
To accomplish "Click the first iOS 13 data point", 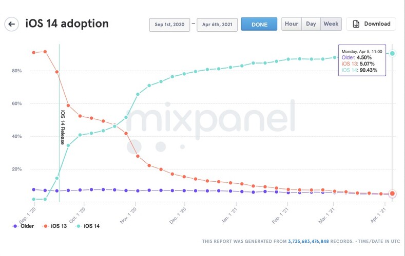I will [x=33, y=53].
